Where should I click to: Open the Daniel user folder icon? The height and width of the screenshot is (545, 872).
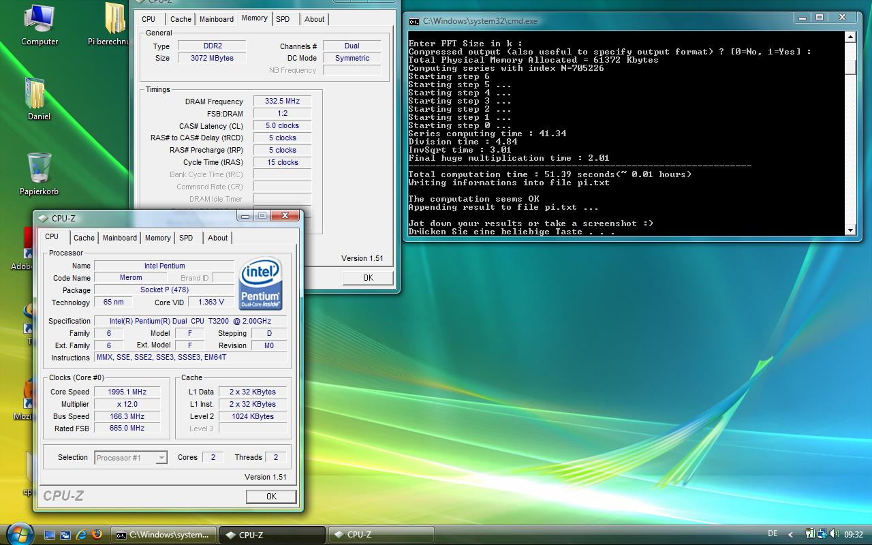click(x=39, y=99)
